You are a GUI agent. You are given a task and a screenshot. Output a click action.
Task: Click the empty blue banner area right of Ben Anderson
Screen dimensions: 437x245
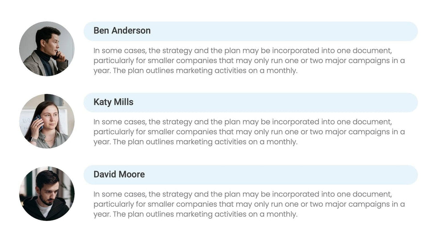point(285,31)
